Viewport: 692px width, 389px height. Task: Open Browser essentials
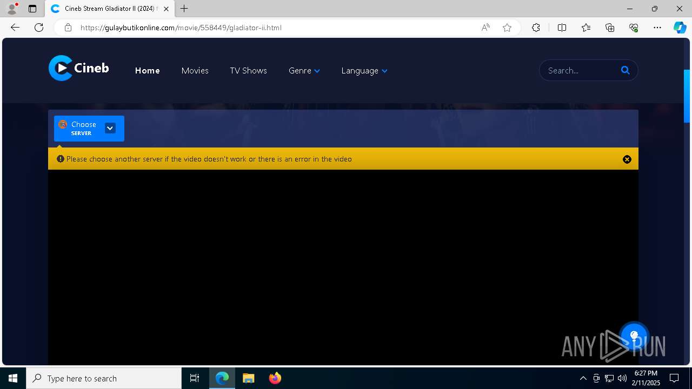click(x=634, y=28)
